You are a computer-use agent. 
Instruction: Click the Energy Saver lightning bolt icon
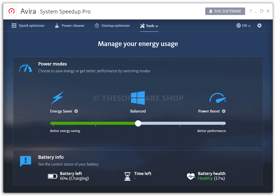(57, 98)
